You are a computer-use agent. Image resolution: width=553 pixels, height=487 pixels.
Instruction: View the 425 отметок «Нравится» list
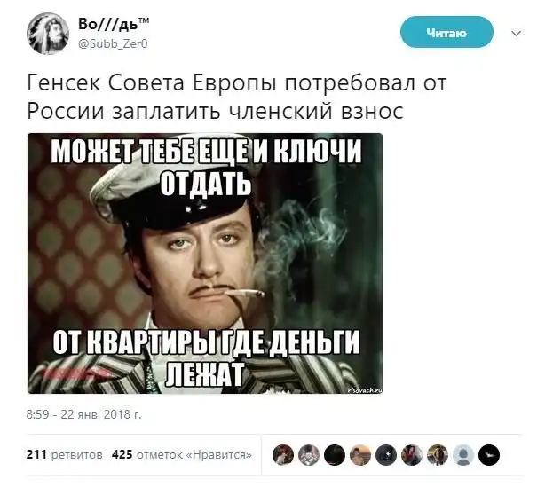[x=182, y=454]
